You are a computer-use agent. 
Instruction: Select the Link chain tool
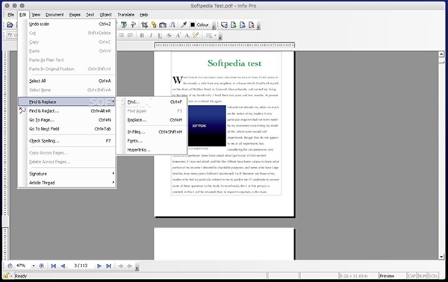pos(154,25)
